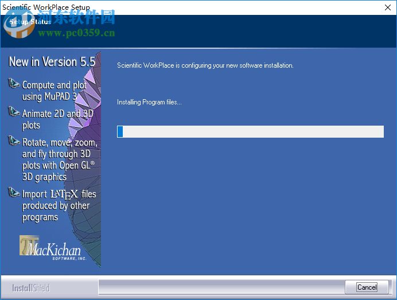Close the Scientific WorkPlace Setup window
The width and height of the screenshot is (397, 300).
pos(388,7)
